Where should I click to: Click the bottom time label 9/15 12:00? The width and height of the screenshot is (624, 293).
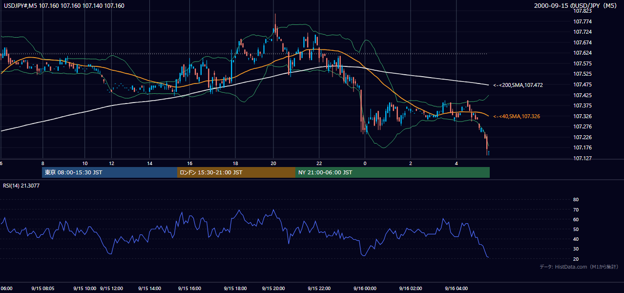pos(111,289)
